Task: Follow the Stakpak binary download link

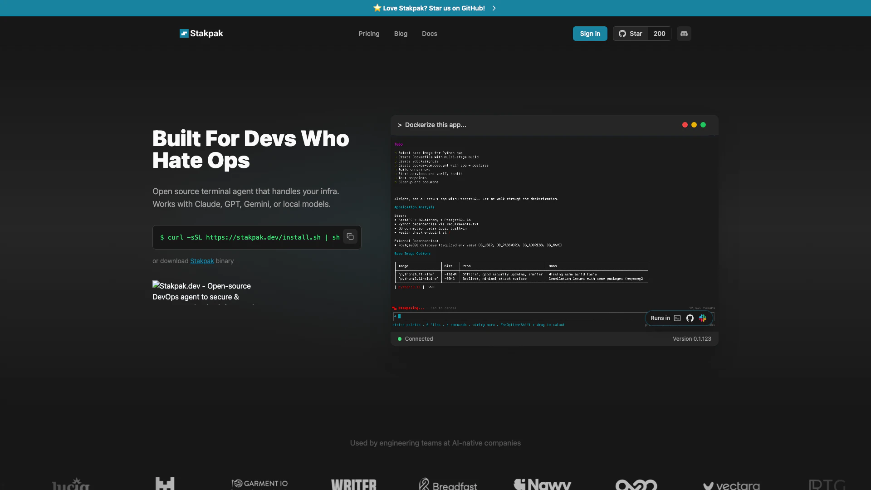Action: [202, 261]
